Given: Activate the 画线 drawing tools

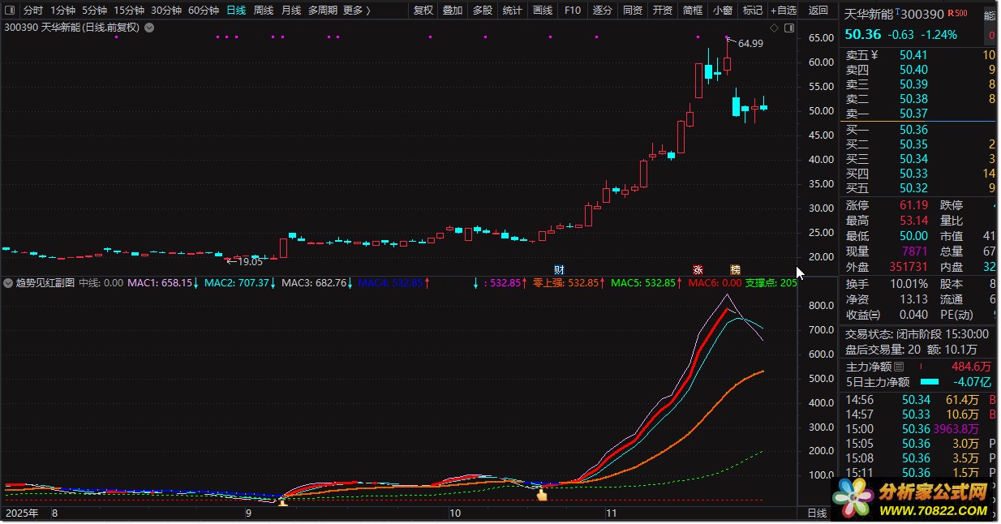Looking at the screenshot, I should (x=543, y=11).
